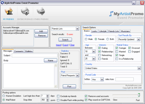Select Male gender radio button
The image size is (145, 104).
point(86,39)
